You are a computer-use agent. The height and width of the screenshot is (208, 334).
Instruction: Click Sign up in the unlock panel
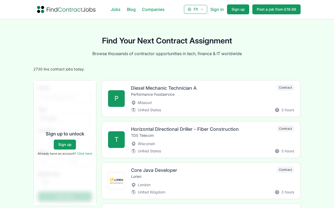(x=65, y=145)
